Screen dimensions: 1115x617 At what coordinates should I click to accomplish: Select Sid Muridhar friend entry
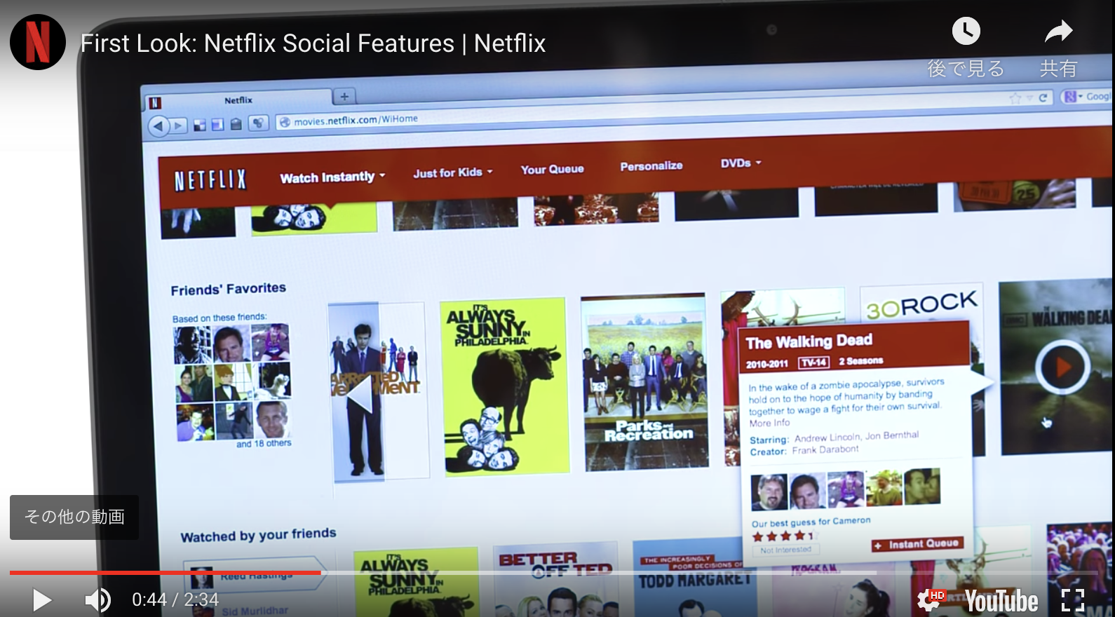pos(255,611)
